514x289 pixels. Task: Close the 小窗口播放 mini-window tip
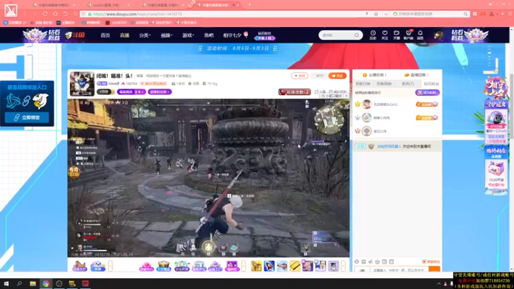pos(346,96)
